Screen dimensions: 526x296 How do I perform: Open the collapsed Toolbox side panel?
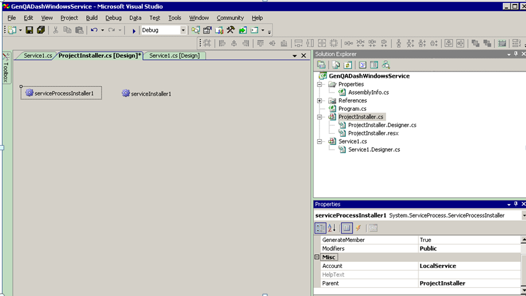pos(6,68)
